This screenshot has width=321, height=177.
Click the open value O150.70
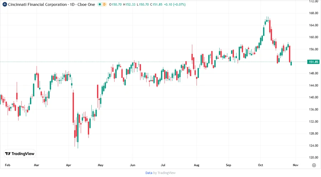tap(115, 4)
